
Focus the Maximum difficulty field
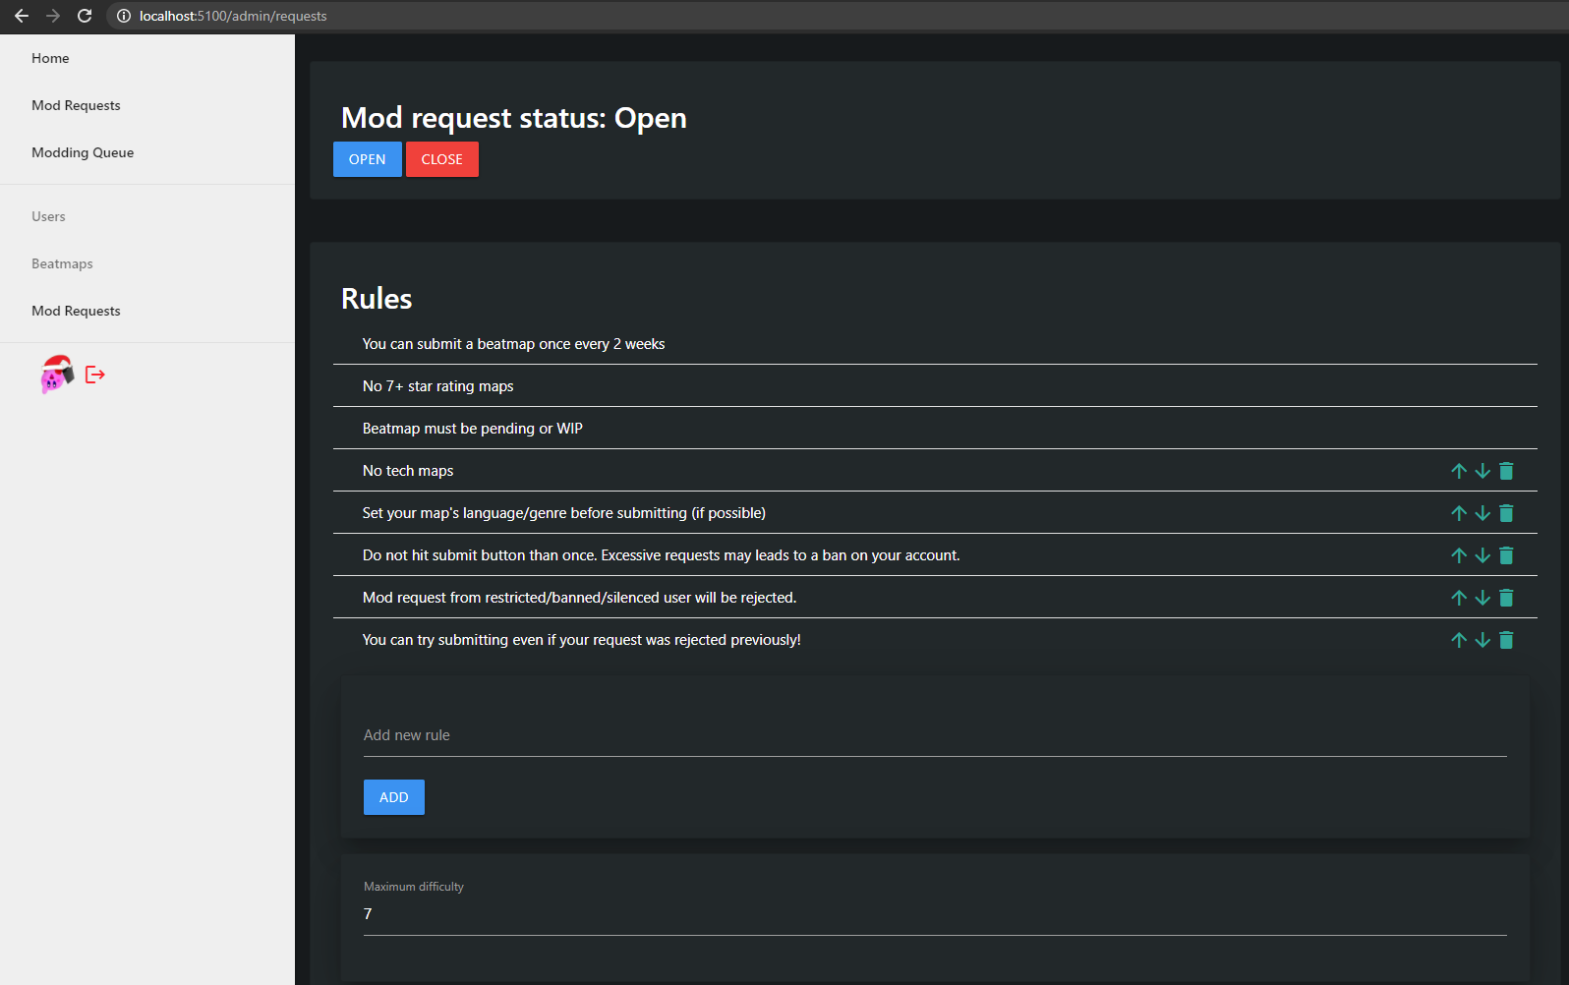coord(935,914)
